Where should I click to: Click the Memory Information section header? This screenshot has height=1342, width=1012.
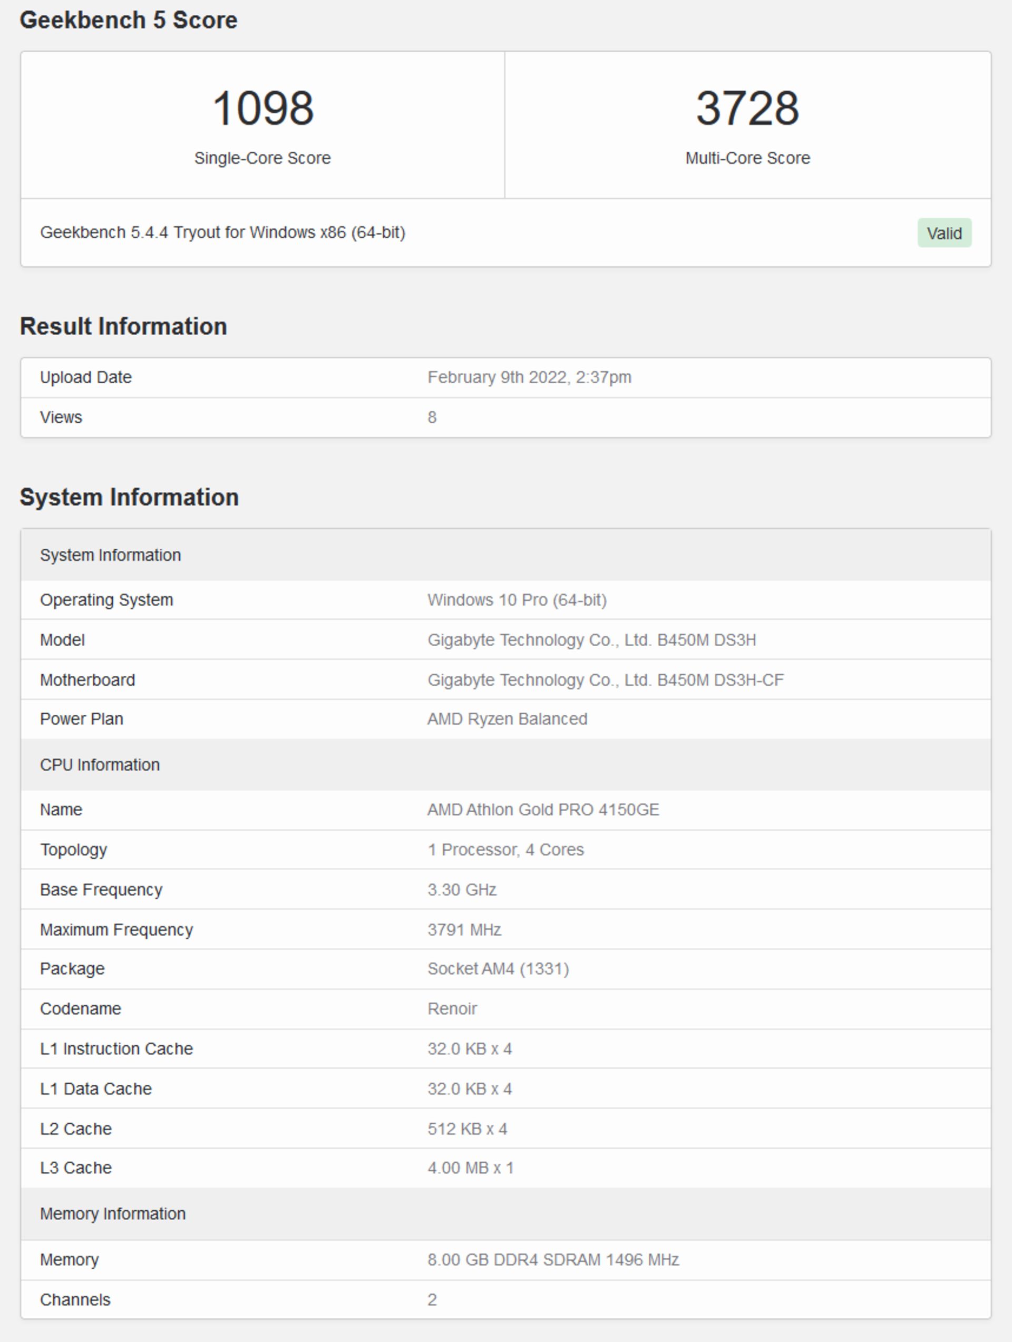point(506,1213)
